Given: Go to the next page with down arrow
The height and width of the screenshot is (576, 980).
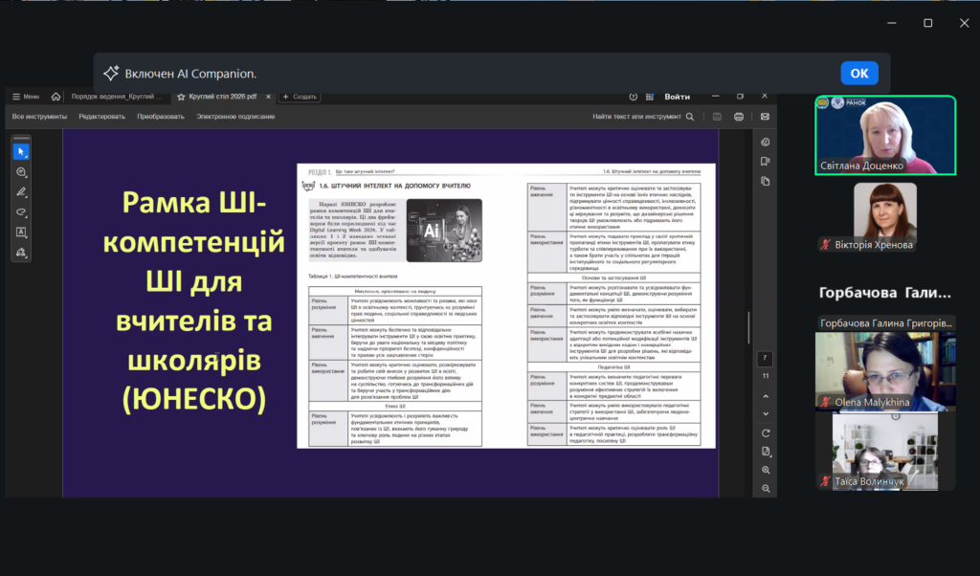Looking at the screenshot, I should pyautogui.click(x=766, y=412).
